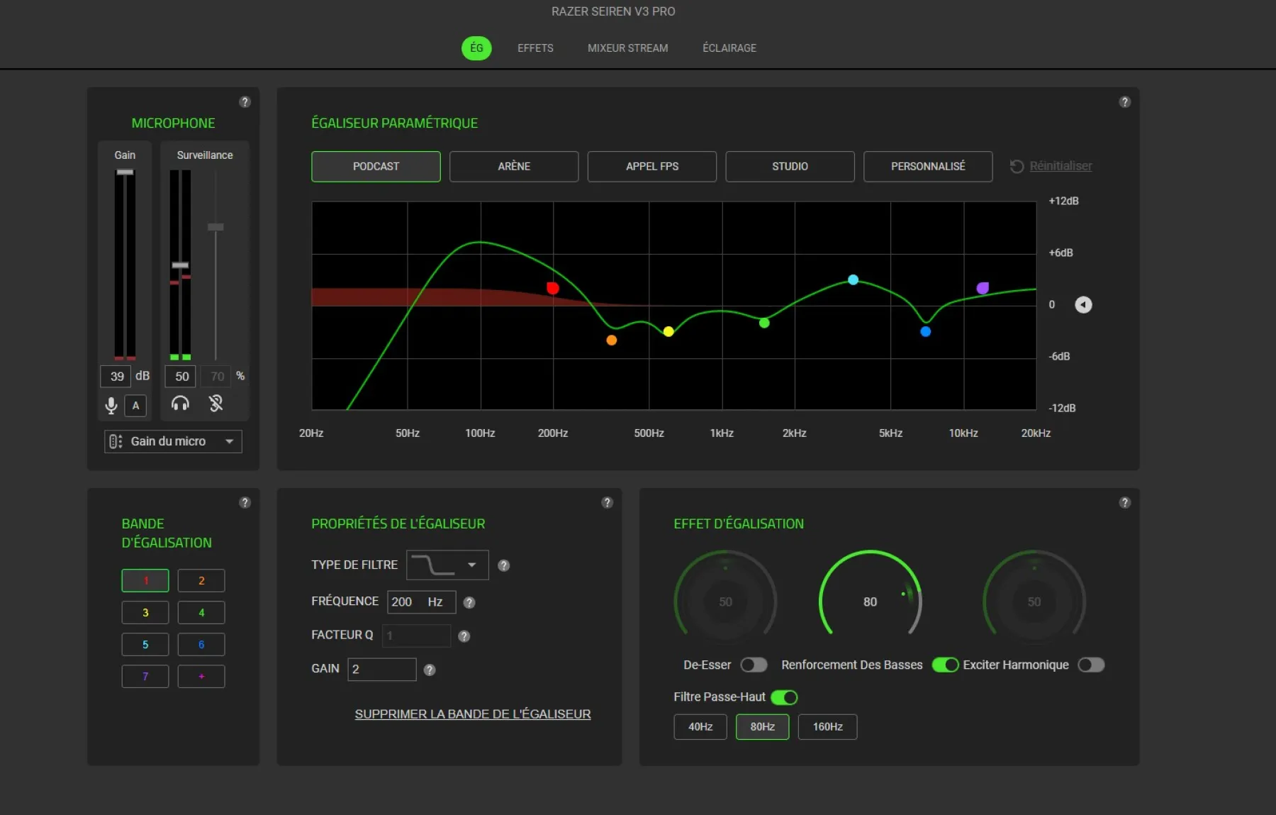The image size is (1276, 815).
Task: Open help for Effet d'égalisation panel
Action: click(x=1124, y=502)
